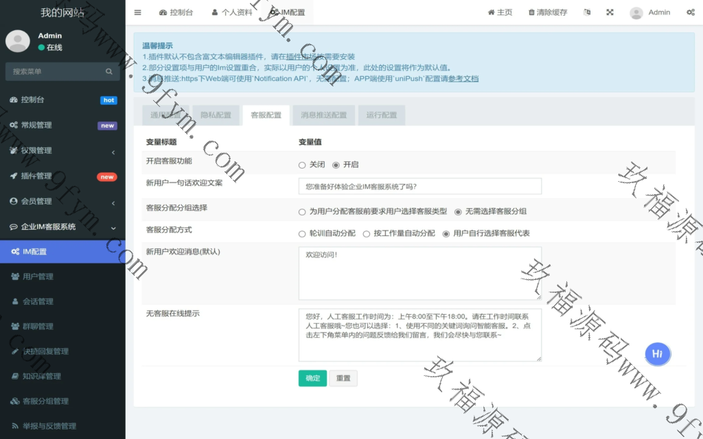Switch to the 消息推送配置 tab
The image size is (703, 439).
pyautogui.click(x=324, y=115)
